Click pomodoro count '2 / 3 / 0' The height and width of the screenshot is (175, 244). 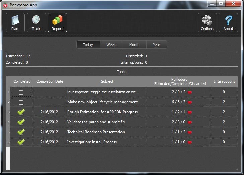click(x=178, y=122)
